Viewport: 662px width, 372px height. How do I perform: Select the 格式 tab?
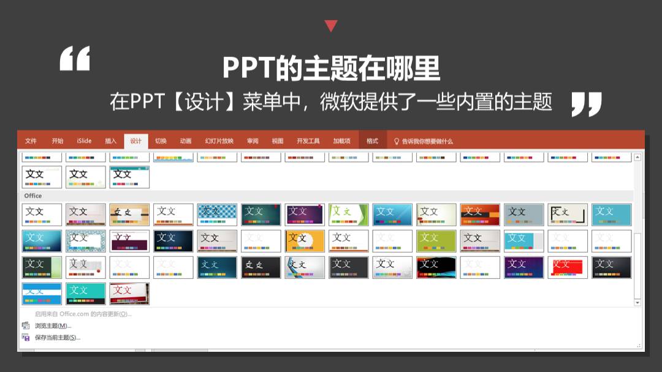tap(373, 141)
